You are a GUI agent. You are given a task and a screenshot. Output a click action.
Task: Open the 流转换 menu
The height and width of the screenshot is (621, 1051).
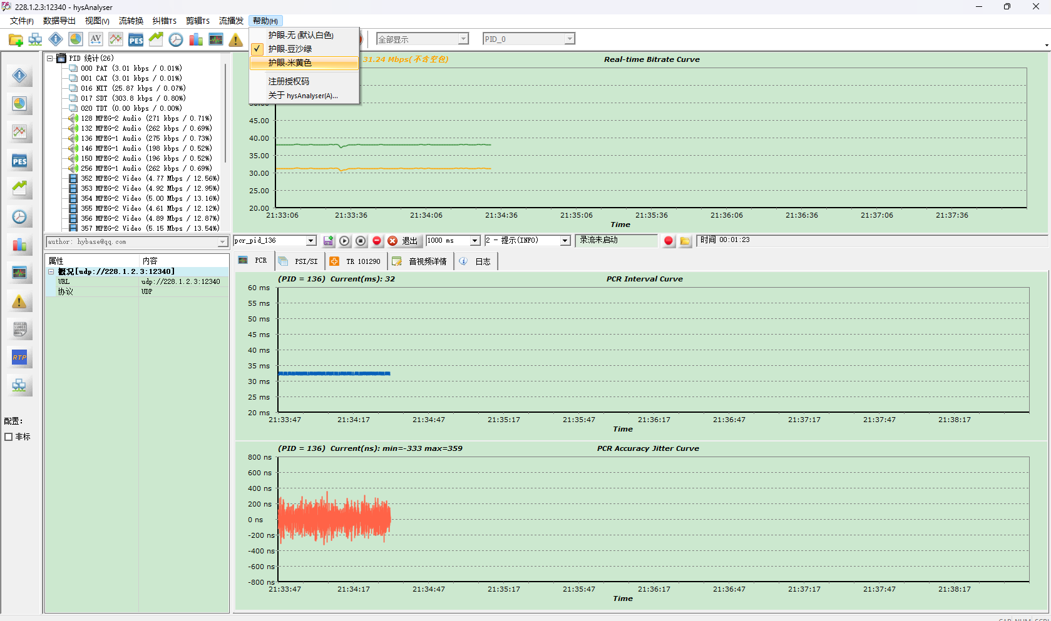pos(131,21)
